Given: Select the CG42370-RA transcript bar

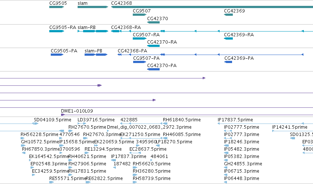Looking at the screenshot, I should coord(153,46).
